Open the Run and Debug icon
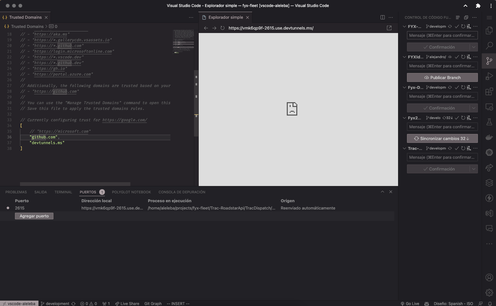Screen dimensions: 496x306 coord(489,76)
